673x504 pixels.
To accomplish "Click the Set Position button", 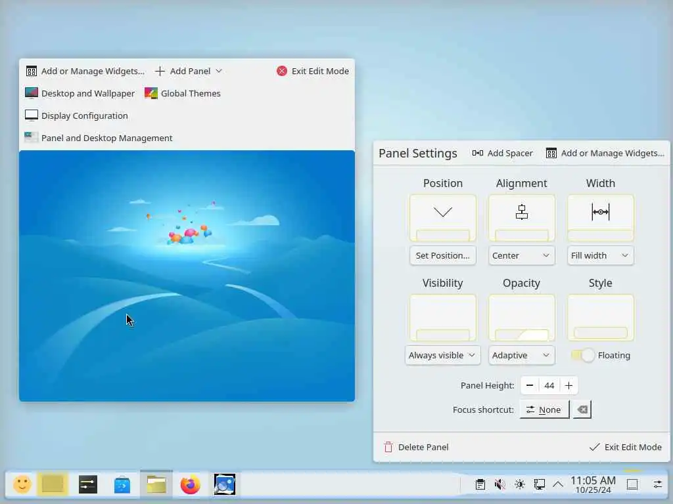I will click(x=442, y=255).
